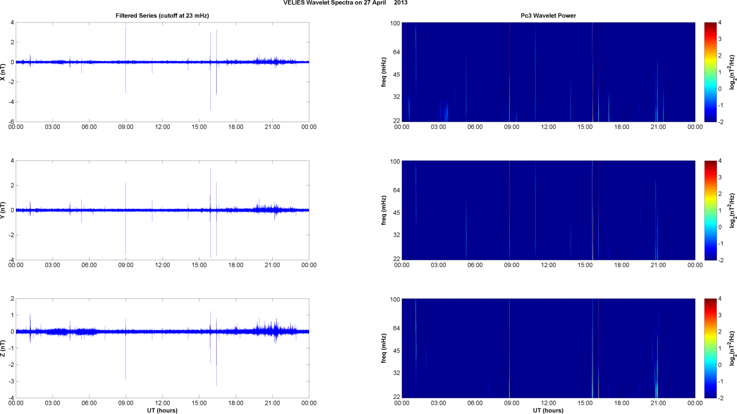Click inside the Y component filtered series plot

point(162,210)
